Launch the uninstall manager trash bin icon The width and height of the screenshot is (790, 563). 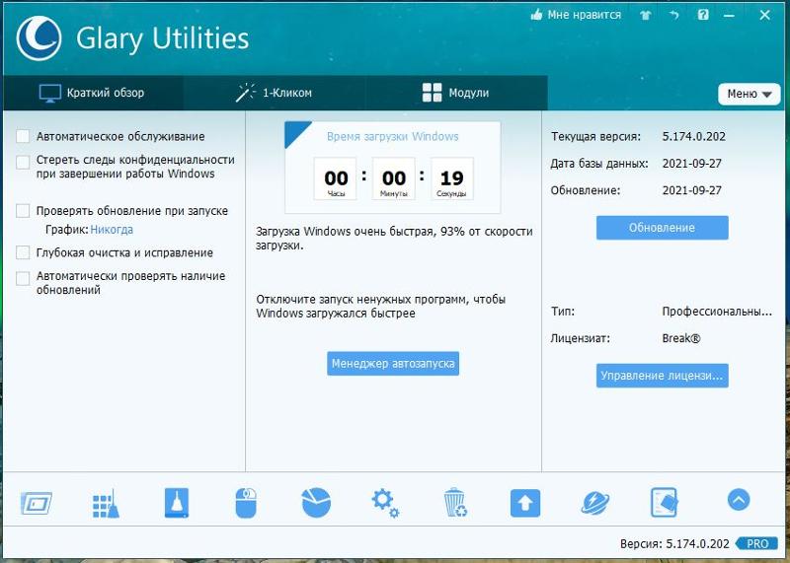coord(455,502)
